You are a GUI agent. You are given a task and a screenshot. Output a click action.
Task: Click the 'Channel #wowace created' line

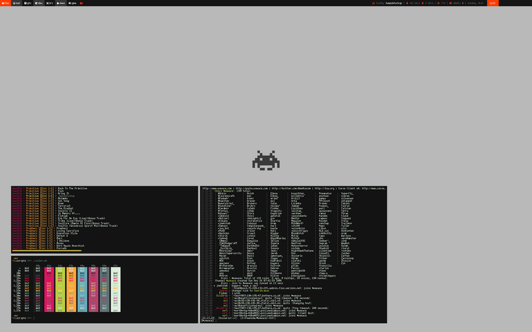tap(248, 281)
